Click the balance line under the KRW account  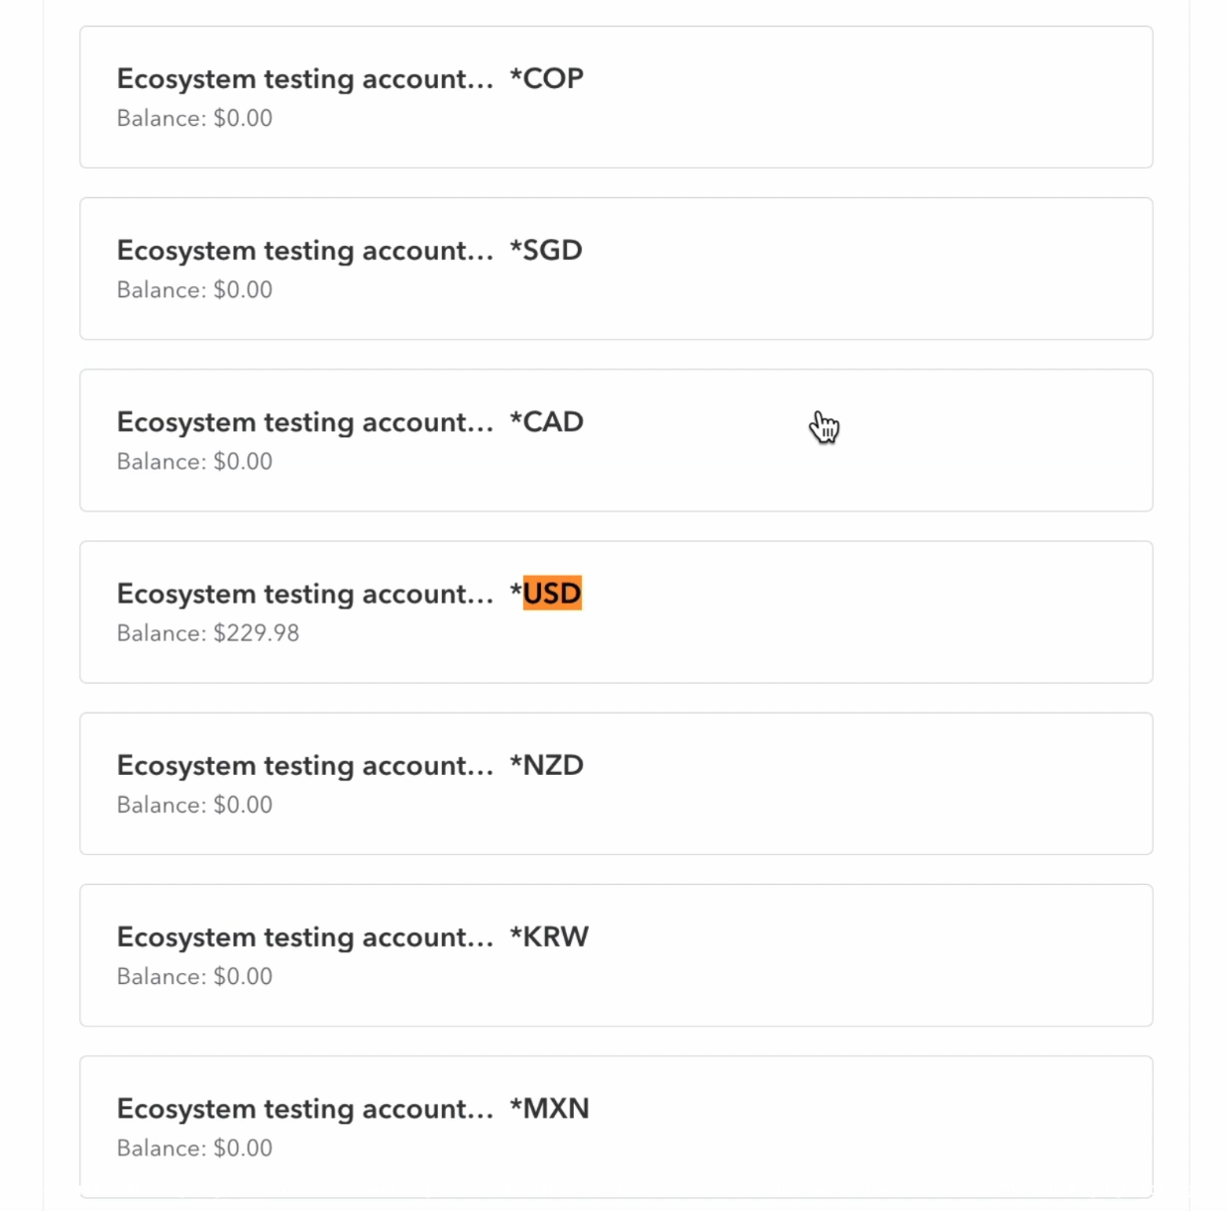pyautogui.click(x=194, y=976)
